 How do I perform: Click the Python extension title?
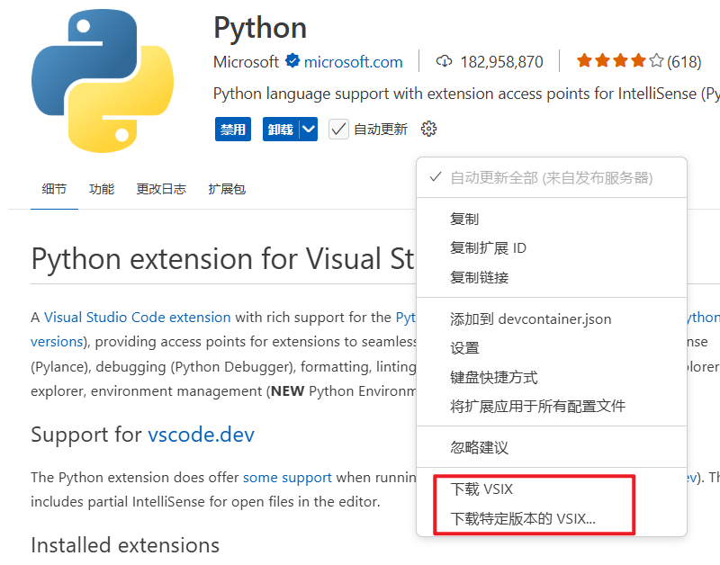[260, 28]
